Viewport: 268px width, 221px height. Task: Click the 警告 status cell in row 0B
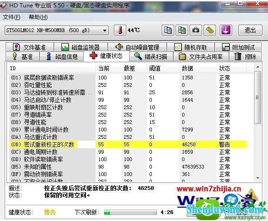point(224,144)
